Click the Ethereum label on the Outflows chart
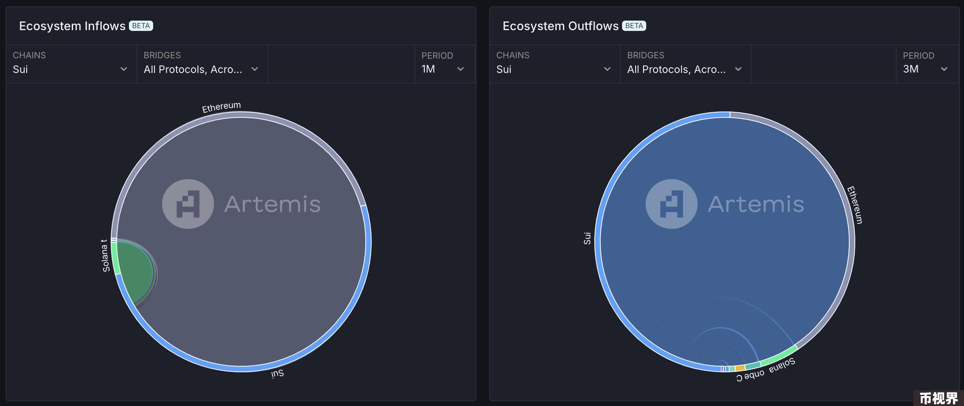 point(855,205)
